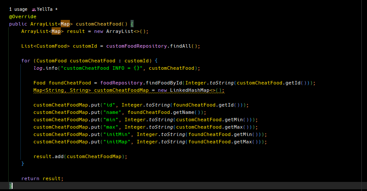Click the highlighted Map in method signature
This screenshot has height=191, width=367.
65,24
